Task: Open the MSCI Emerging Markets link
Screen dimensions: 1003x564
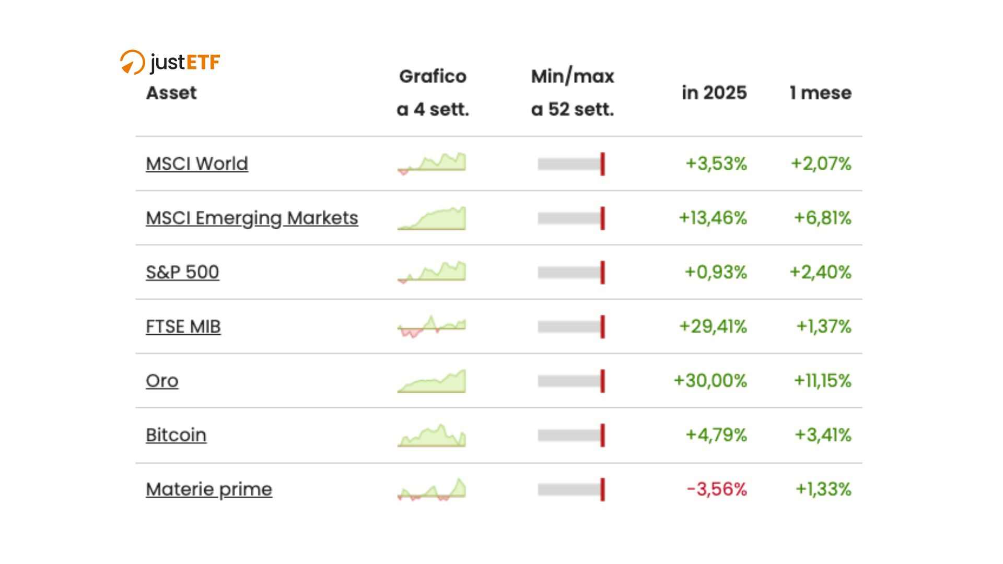Action: pyautogui.click(x=252, y=218)
